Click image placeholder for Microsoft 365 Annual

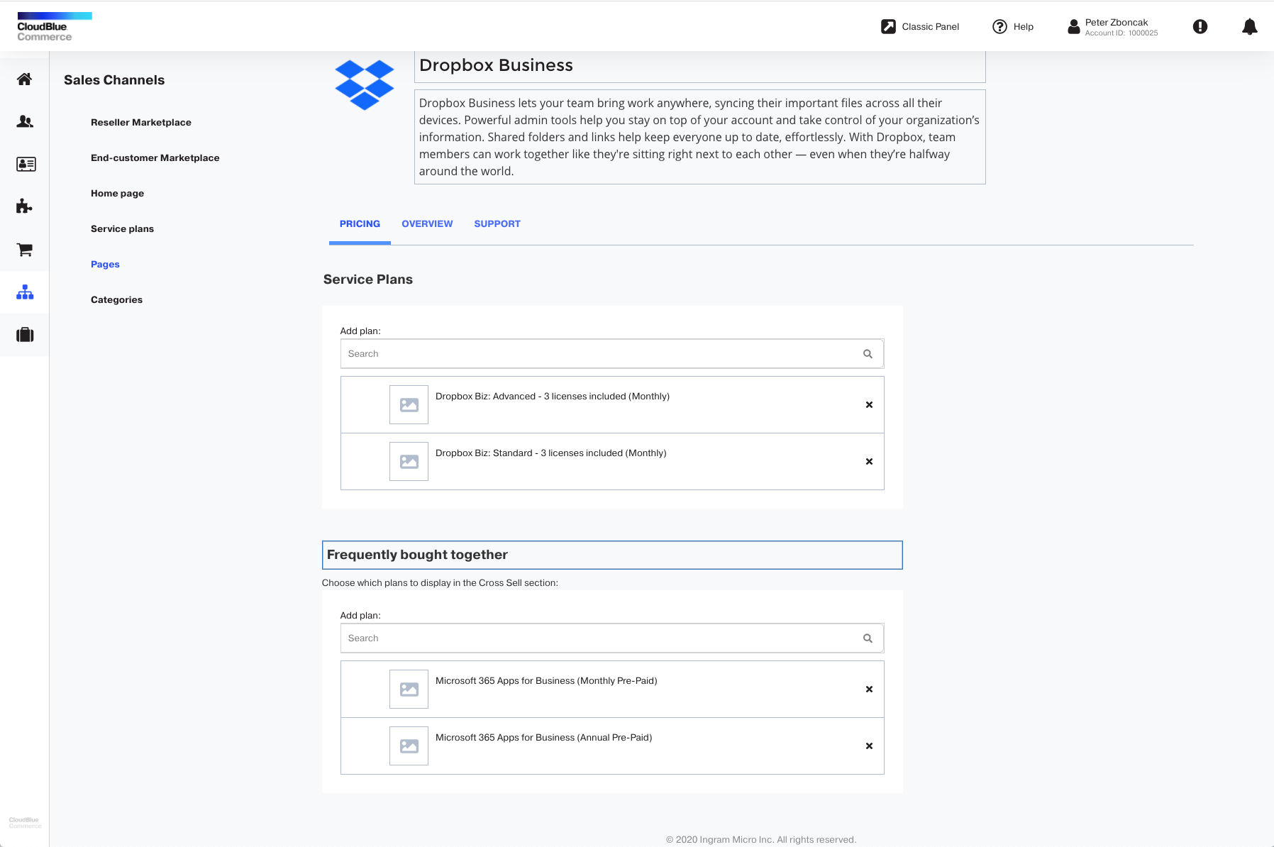[x=409, y=746]
